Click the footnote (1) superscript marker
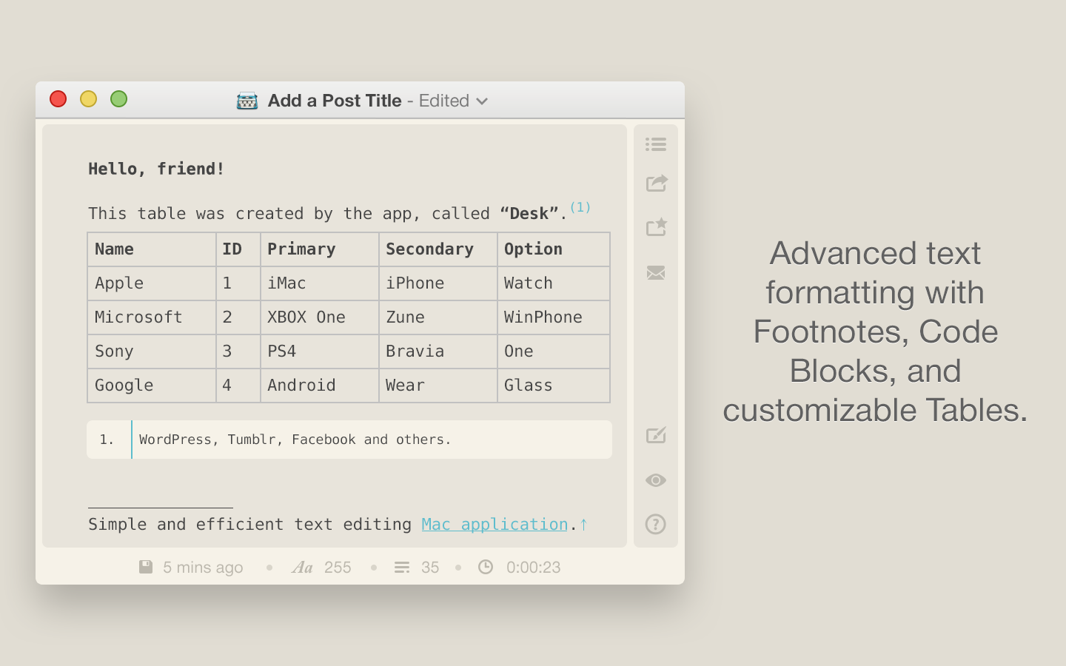This screenshot has width=1066, height=666. (580, 207)
